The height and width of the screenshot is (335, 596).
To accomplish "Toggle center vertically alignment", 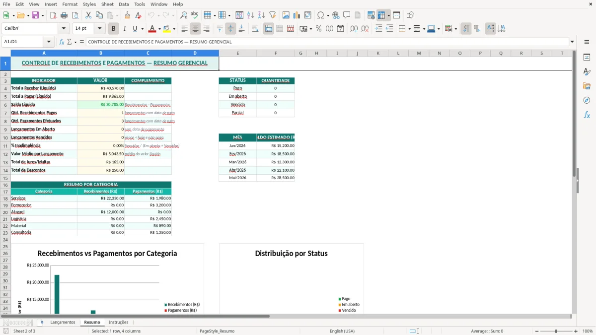I will pos(230,29).
